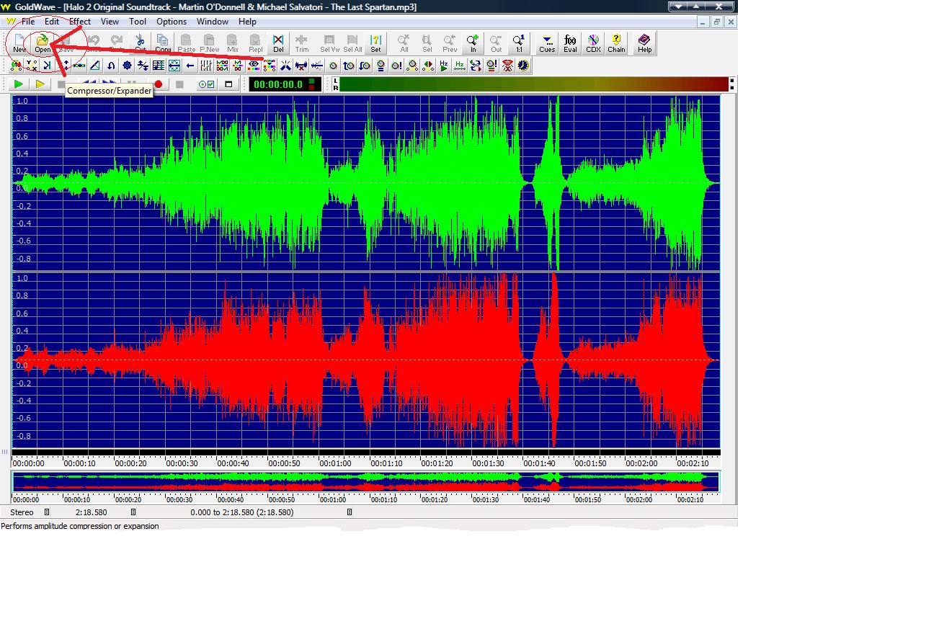Click length format icon after 2:18.580
The width and height of the screenshot is (939, 642).
(x=133, y=512)
